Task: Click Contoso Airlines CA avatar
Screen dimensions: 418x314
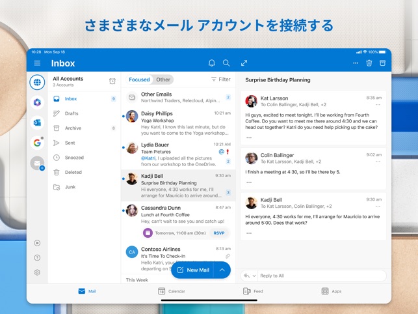Action: [132, 252]
